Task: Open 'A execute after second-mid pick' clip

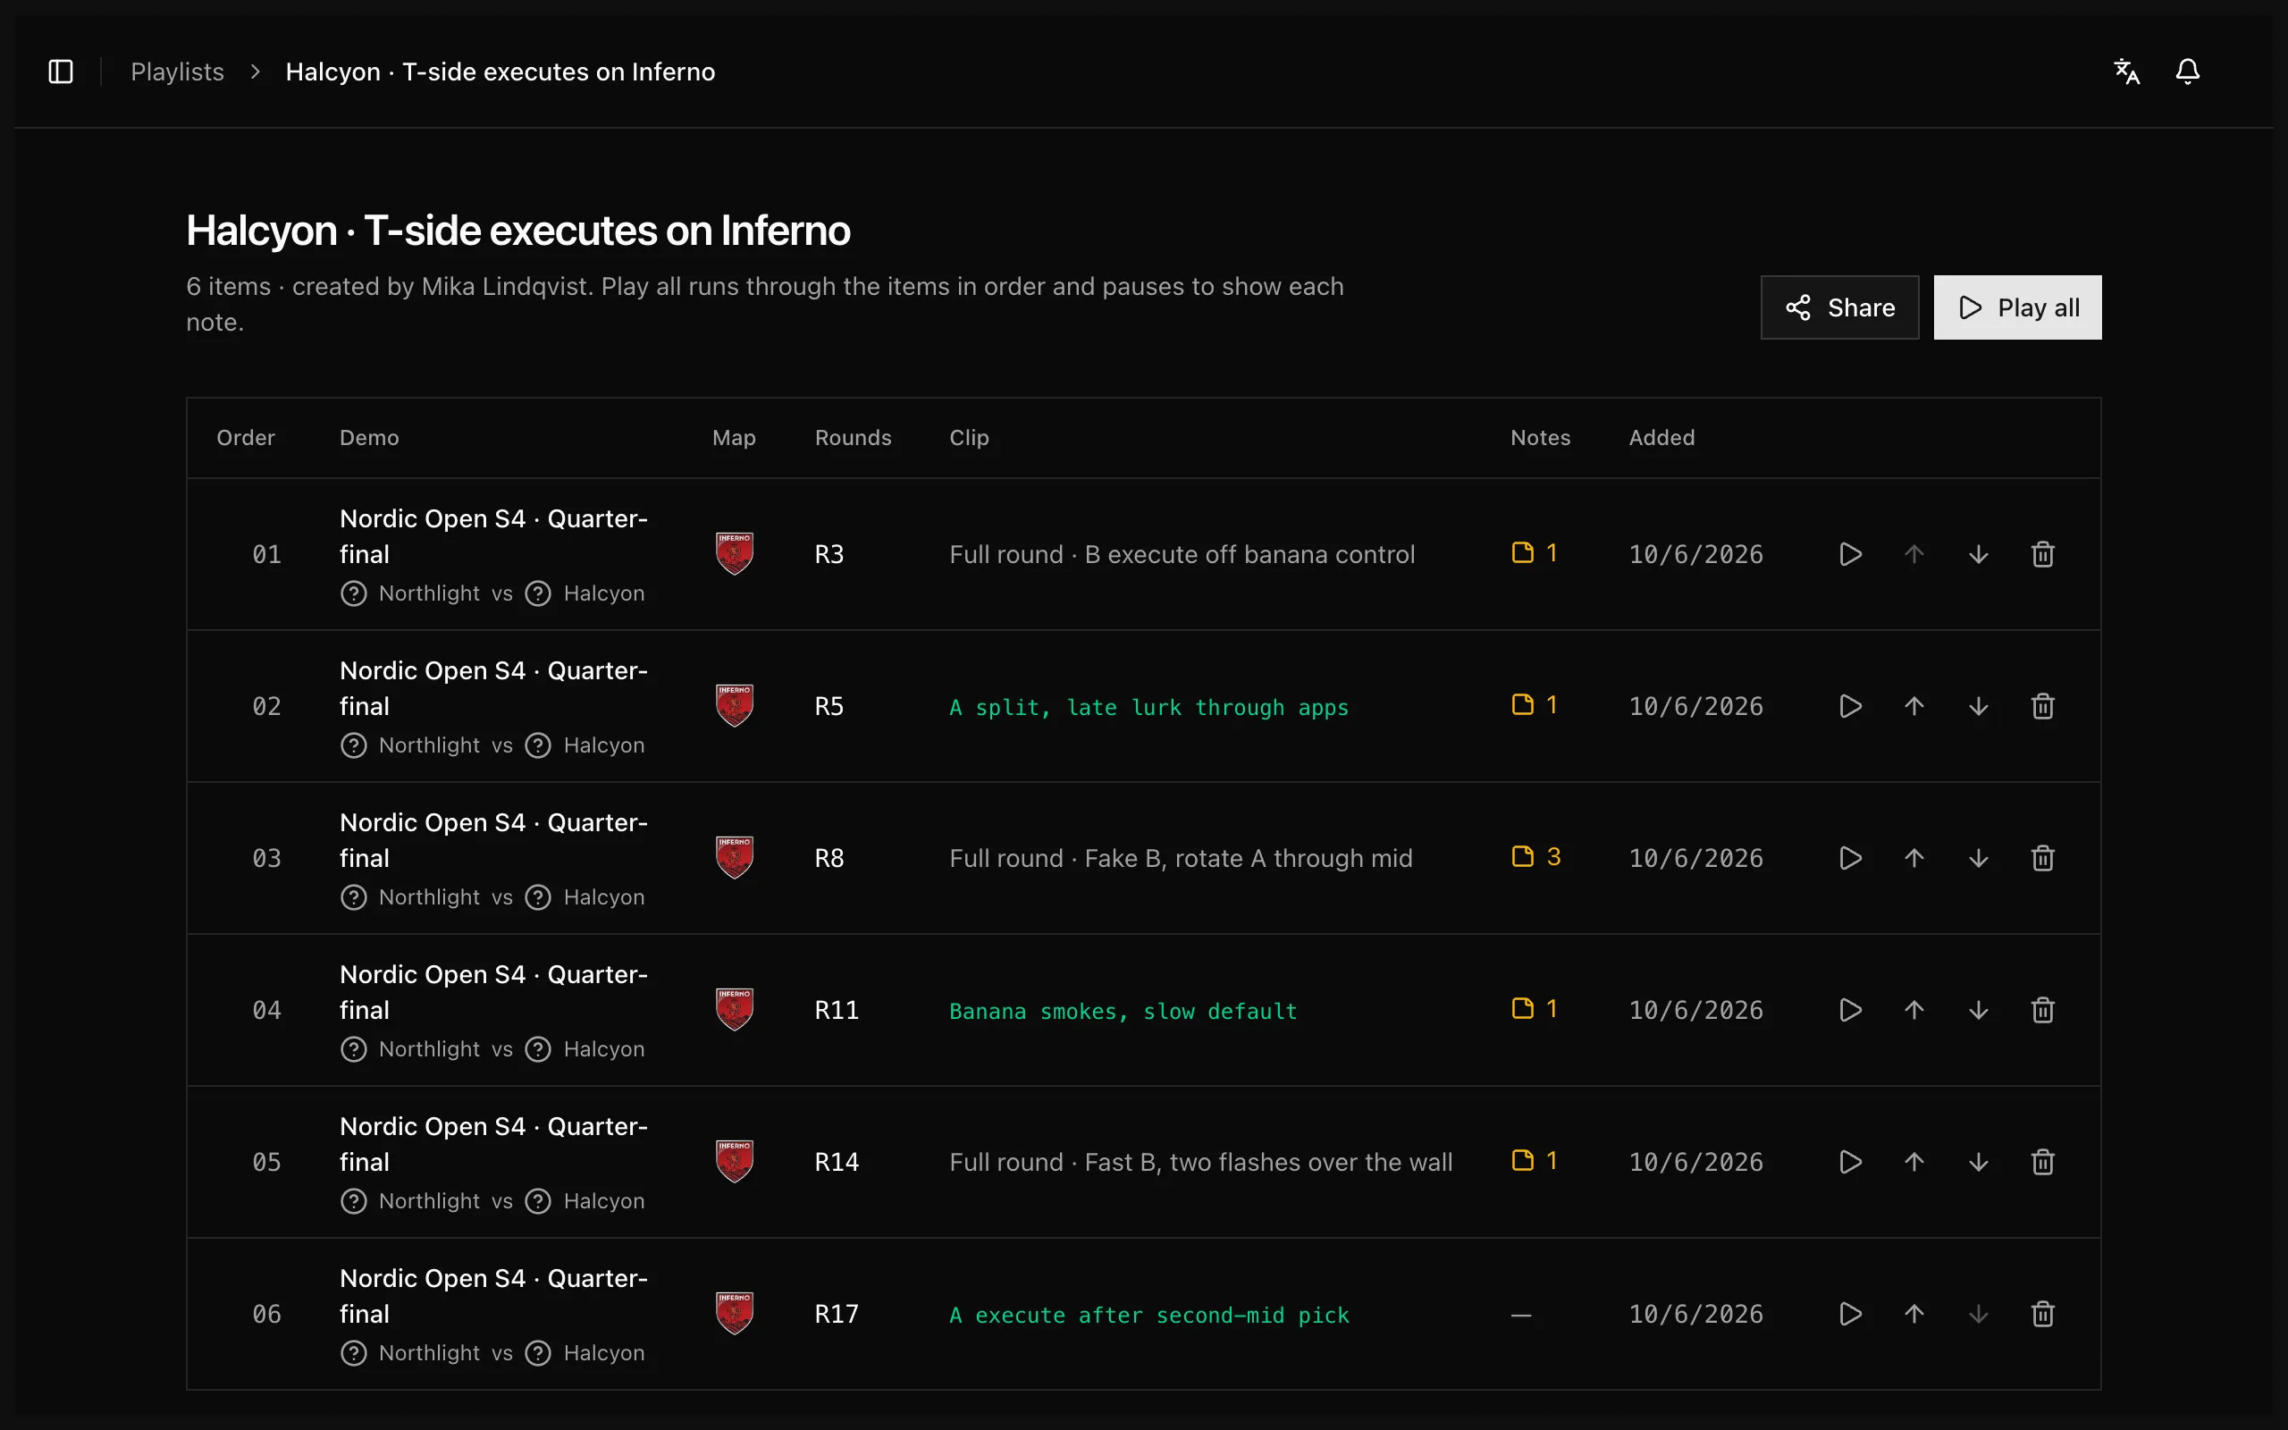Action: click(x=1148, y=1315)
